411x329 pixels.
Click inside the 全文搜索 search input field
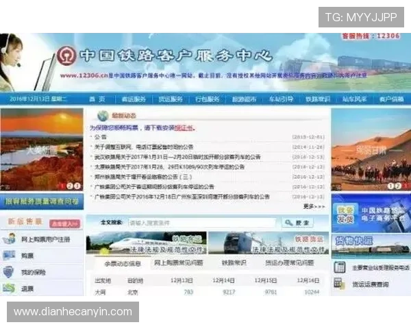202,223
